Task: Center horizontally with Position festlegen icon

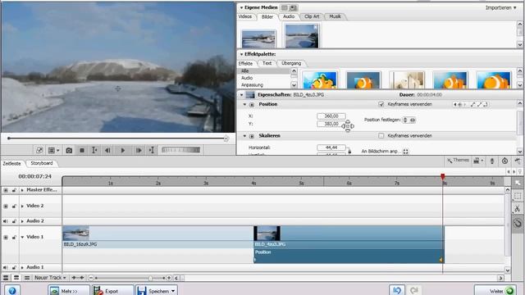Action: 413,120
